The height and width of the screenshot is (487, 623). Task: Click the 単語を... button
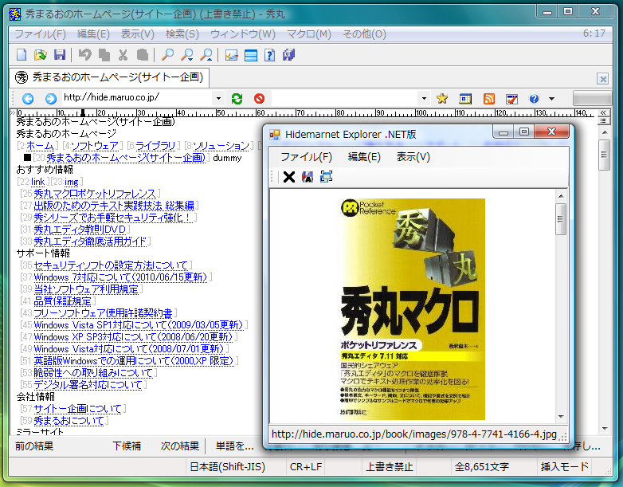pos(234,446)
